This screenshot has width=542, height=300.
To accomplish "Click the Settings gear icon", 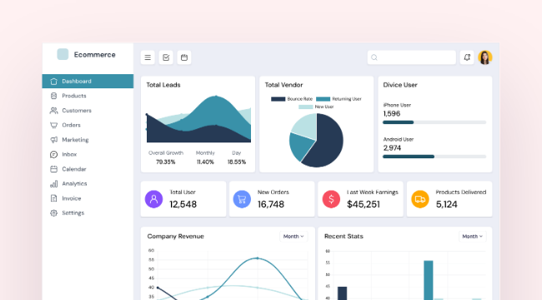I will tap(53, 212).
